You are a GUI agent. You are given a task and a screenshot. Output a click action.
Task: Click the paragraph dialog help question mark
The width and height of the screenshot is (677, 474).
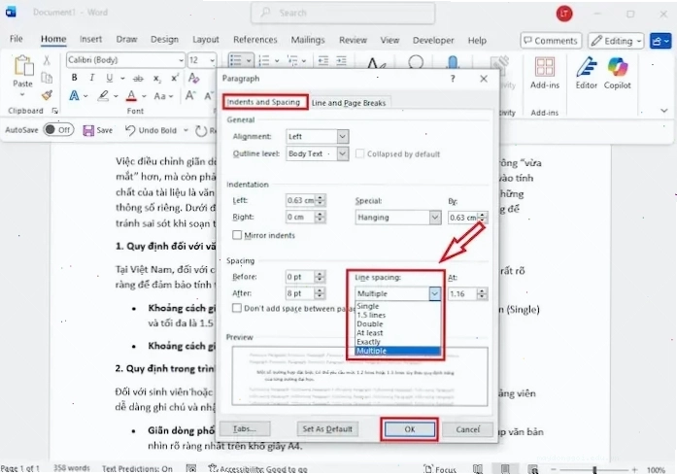[x=453, y=79]
